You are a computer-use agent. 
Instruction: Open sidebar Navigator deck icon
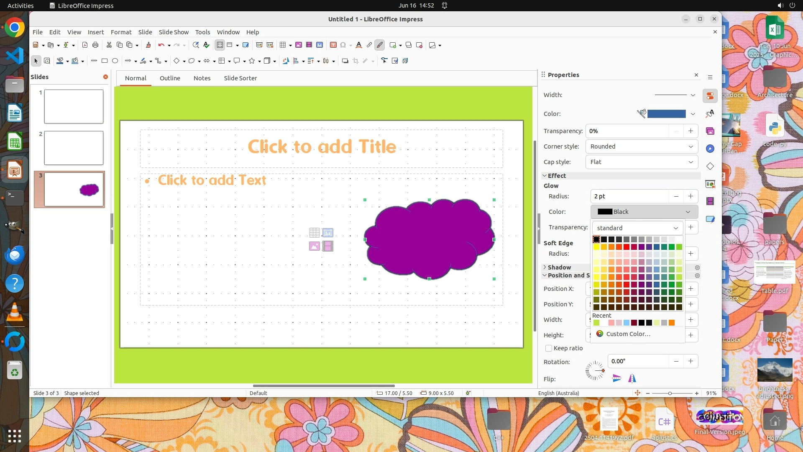(x=710, y=149)
